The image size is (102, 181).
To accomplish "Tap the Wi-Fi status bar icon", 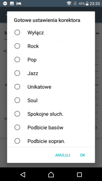I will [x=69, y=3].
